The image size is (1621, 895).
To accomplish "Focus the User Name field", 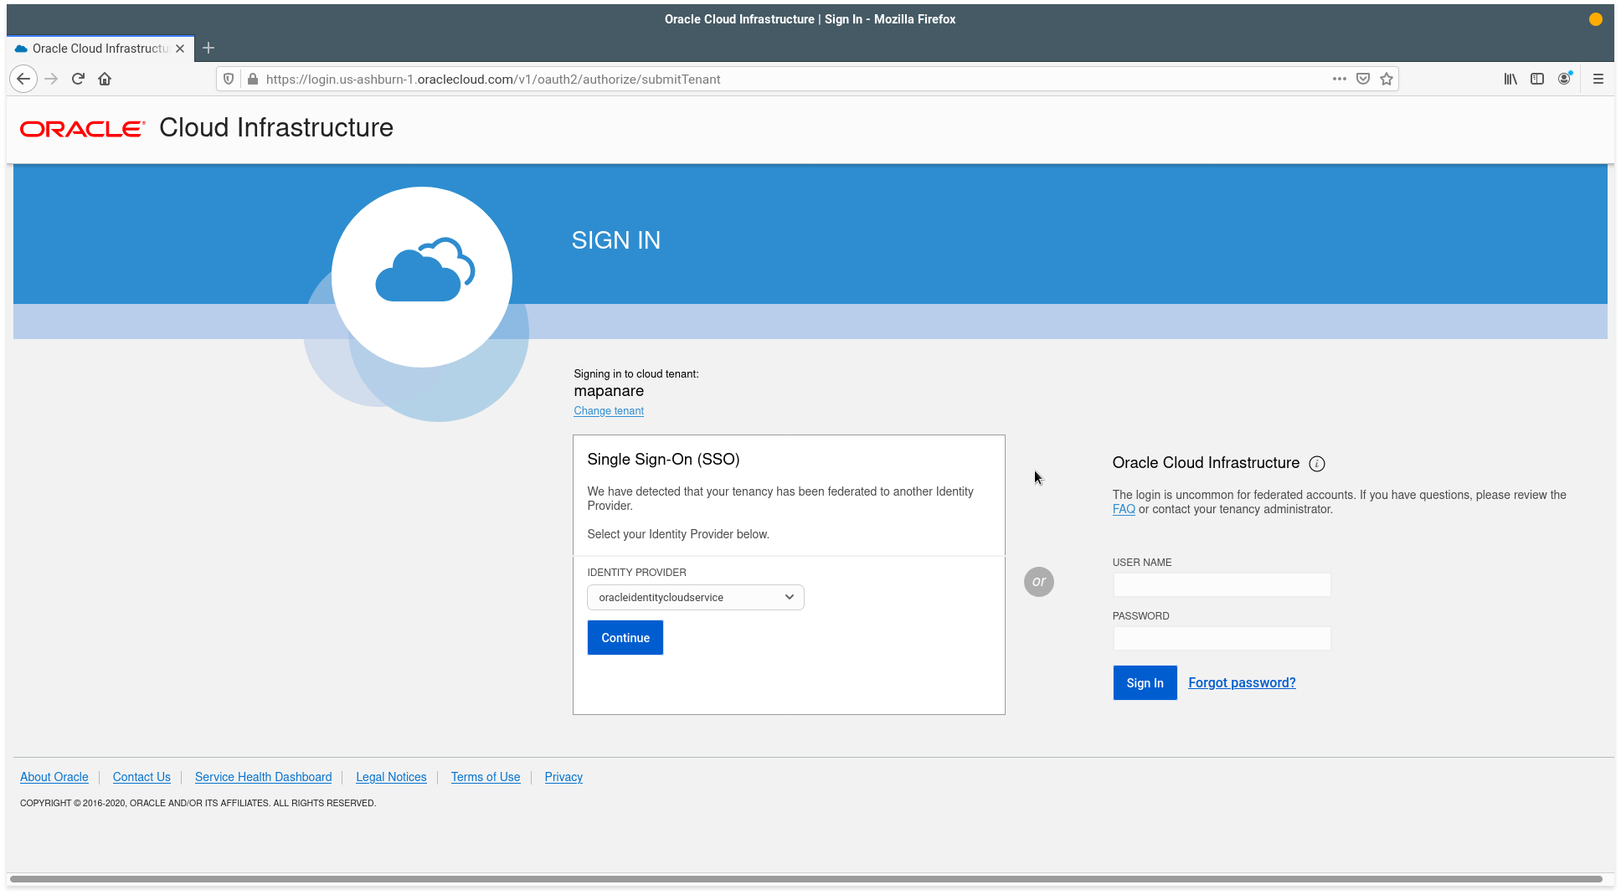I will pyautogui.click(x=1222, y=584).
